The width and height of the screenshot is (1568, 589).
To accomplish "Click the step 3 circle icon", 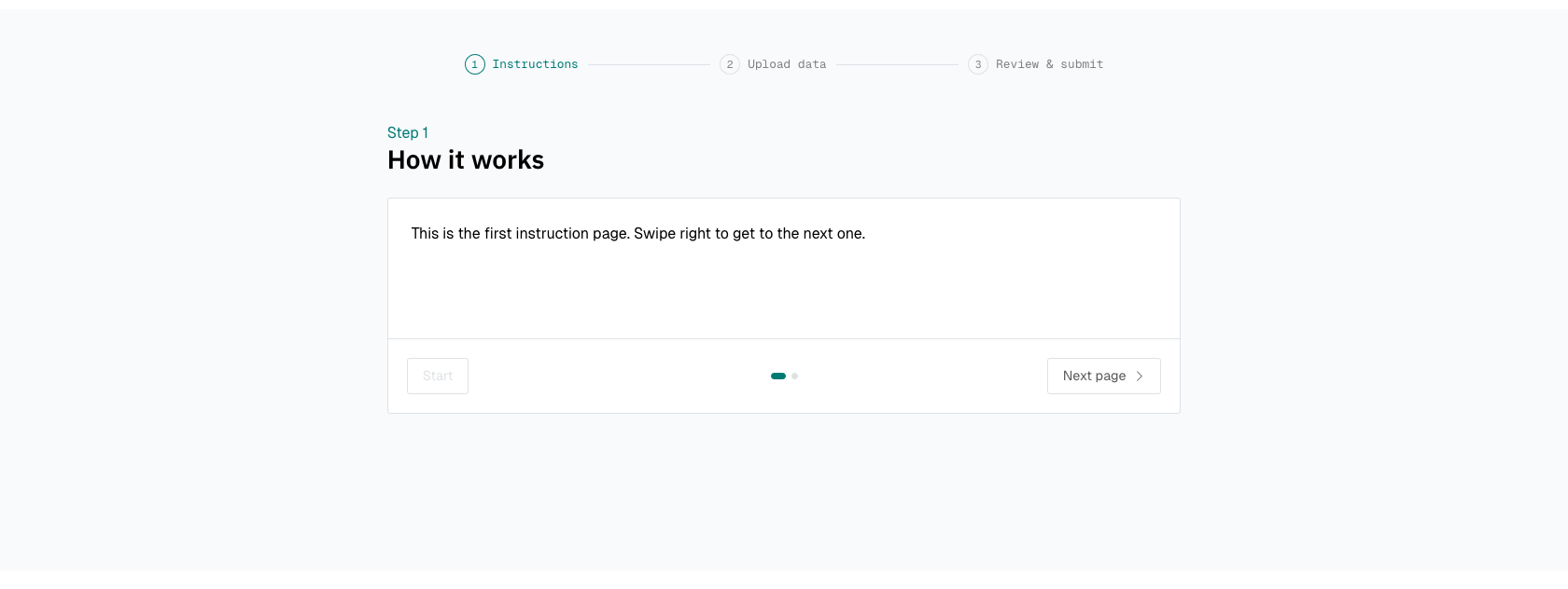I will 978,64.
